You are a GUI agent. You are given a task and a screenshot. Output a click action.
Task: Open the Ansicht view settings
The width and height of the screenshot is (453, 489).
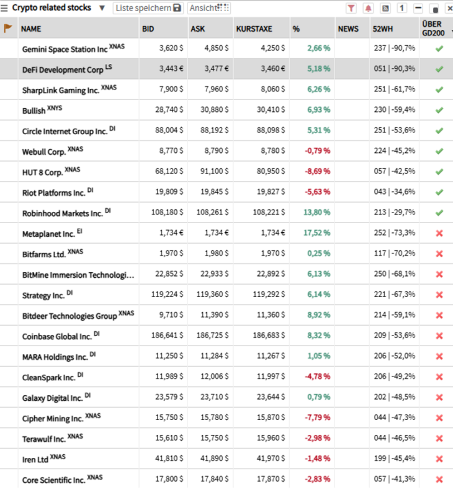(209, 8)
